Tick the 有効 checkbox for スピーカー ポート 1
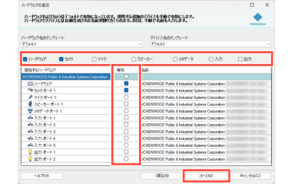The image size is (293, 184). pos(126,104)
